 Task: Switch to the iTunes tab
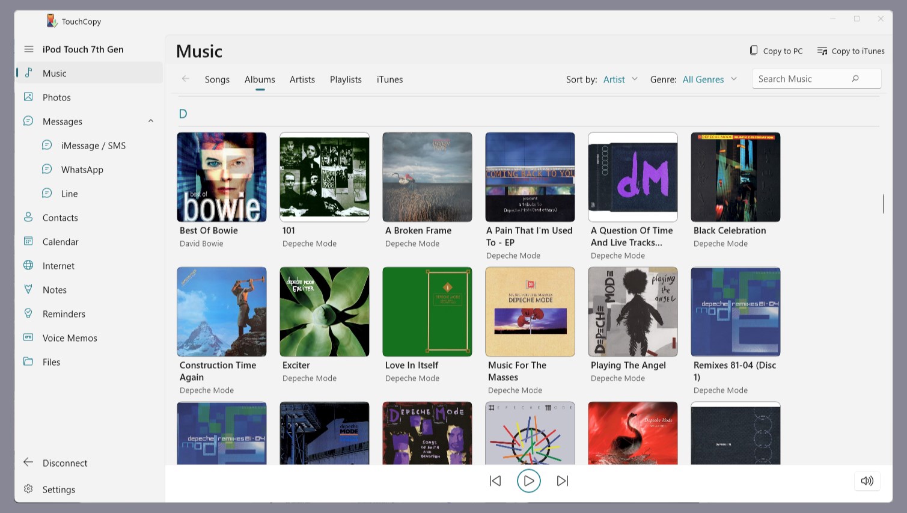click(x=389, y=79)
